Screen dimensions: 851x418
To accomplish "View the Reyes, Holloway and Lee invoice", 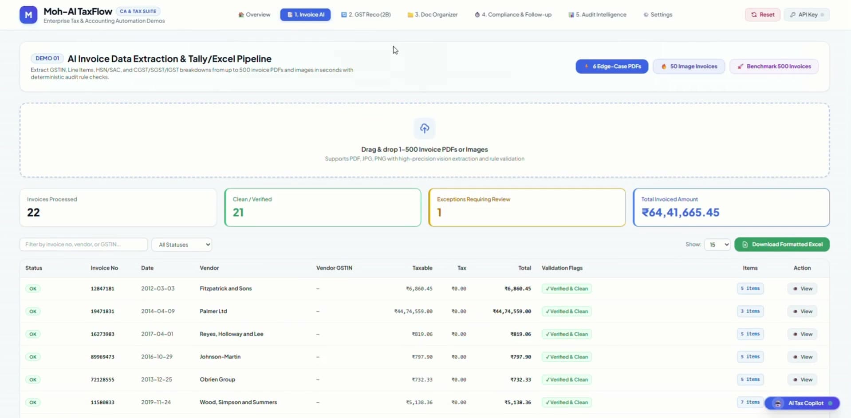I will pyautogui.click(x=802, y=334).
